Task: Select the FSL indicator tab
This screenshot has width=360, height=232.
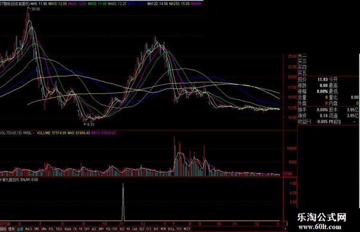Action: tap(51, 229)
